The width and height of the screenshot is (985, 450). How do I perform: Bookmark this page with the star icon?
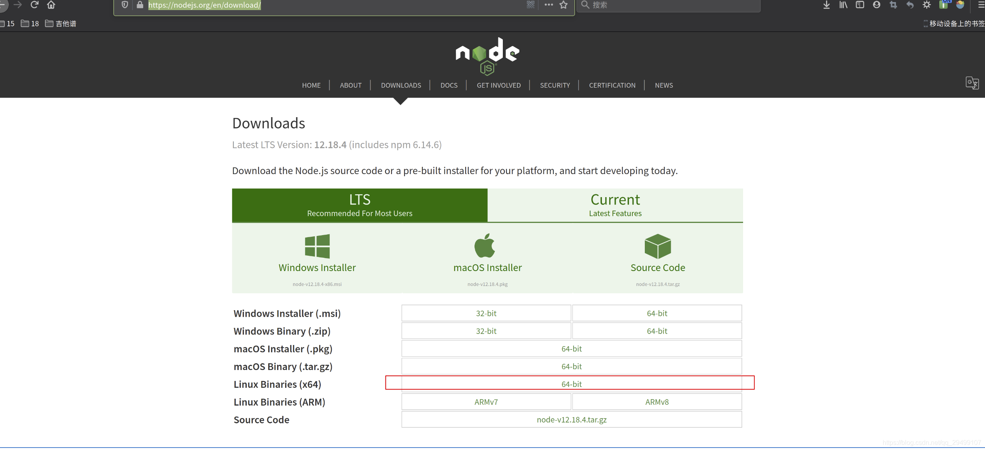pos(563,5)
